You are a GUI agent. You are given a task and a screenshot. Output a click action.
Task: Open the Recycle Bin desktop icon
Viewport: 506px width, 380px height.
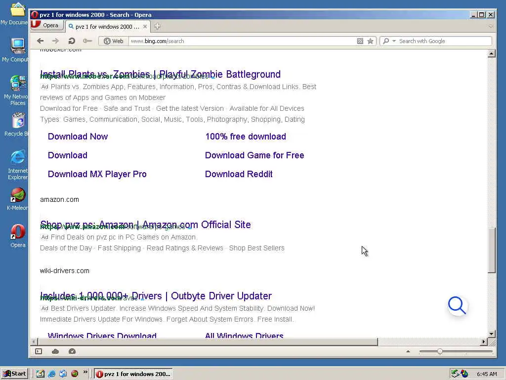pyautogui.click(x=17, y=124)
